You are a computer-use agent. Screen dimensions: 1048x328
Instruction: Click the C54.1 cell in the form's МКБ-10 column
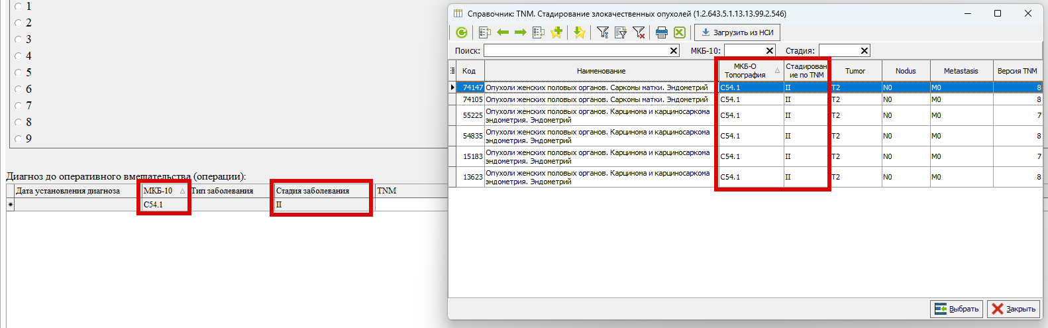165,205
